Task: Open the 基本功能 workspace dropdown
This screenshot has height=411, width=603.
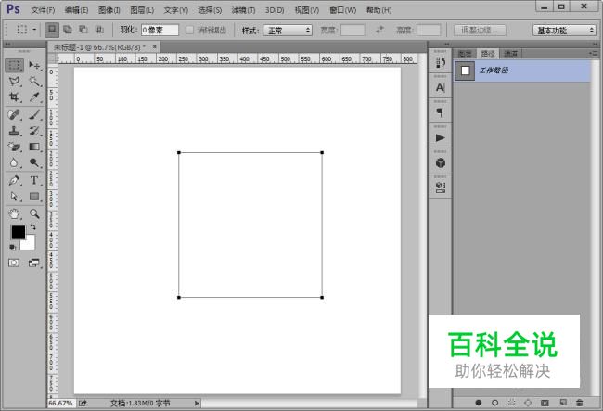Action: point(565,30)
